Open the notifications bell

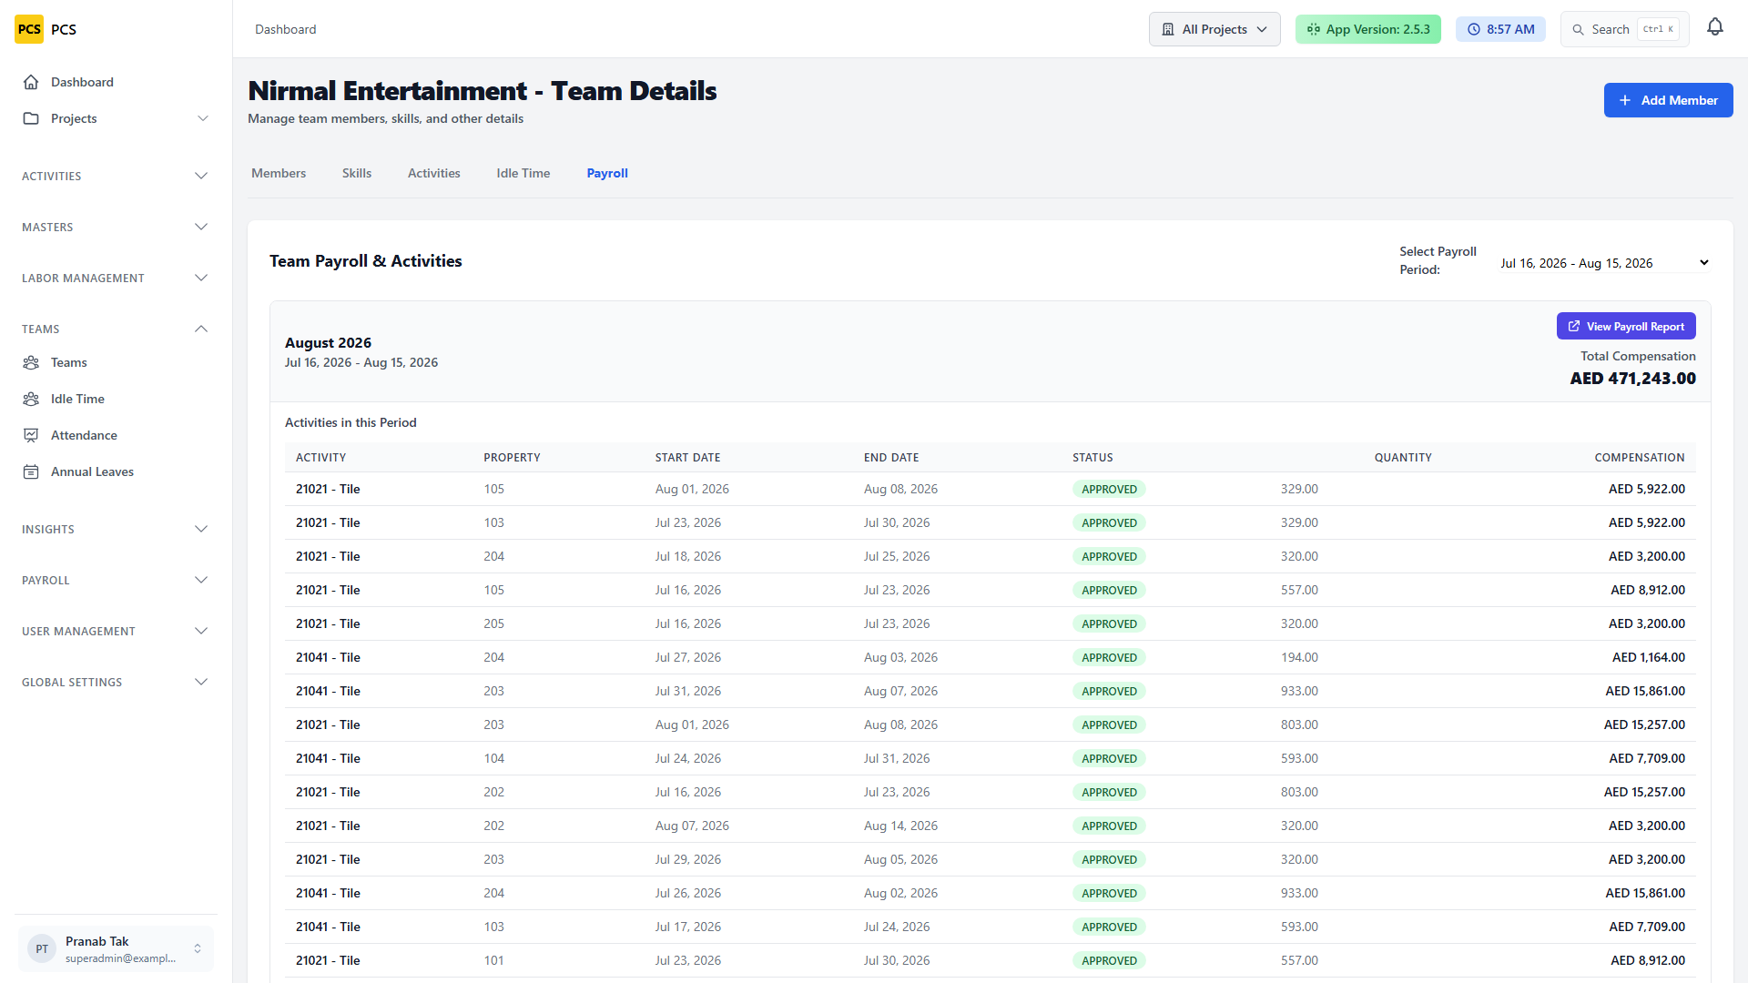click(x=1715, y=27)
